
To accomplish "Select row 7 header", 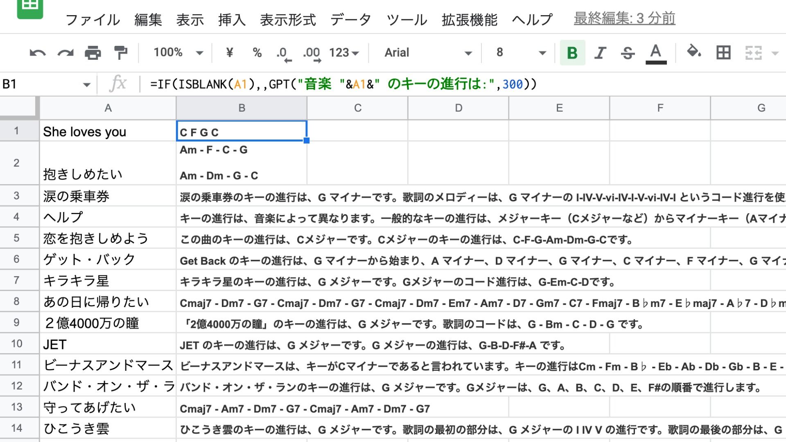I will 16,280.
